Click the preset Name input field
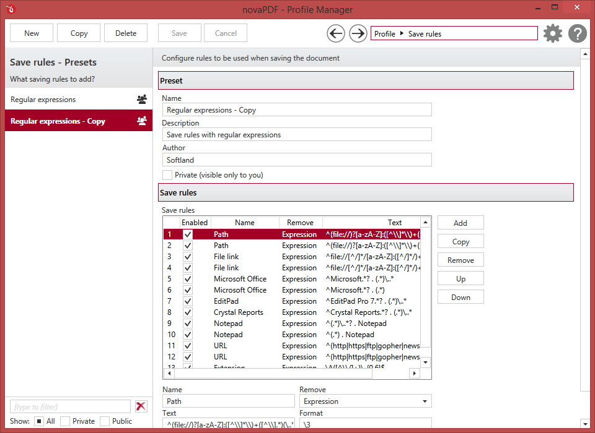Viewport: 595px width, 433px height. [297, 110]
